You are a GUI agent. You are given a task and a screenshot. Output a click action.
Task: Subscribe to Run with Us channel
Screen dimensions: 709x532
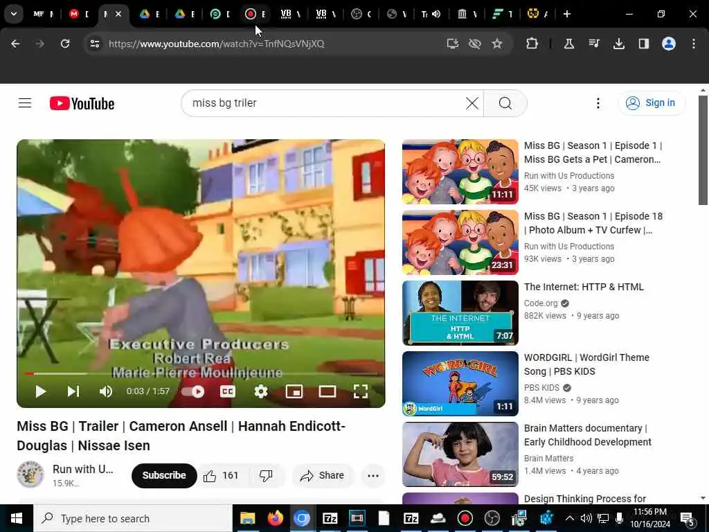164,475
